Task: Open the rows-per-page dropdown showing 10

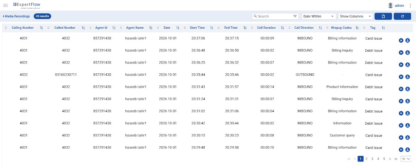Action: (x=406, y=159)
